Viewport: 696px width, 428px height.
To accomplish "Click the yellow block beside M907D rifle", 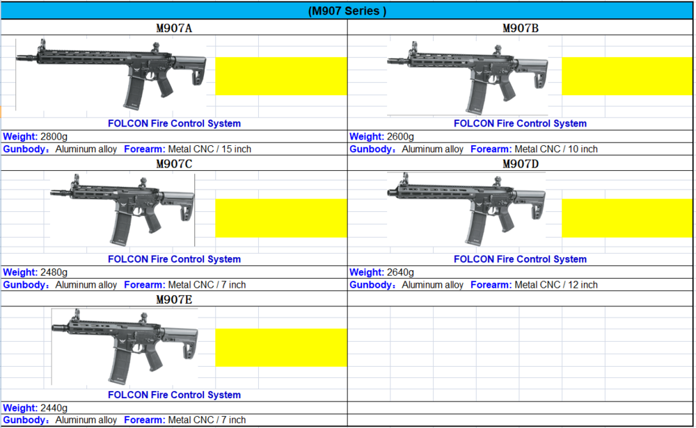I will point(628,217).
